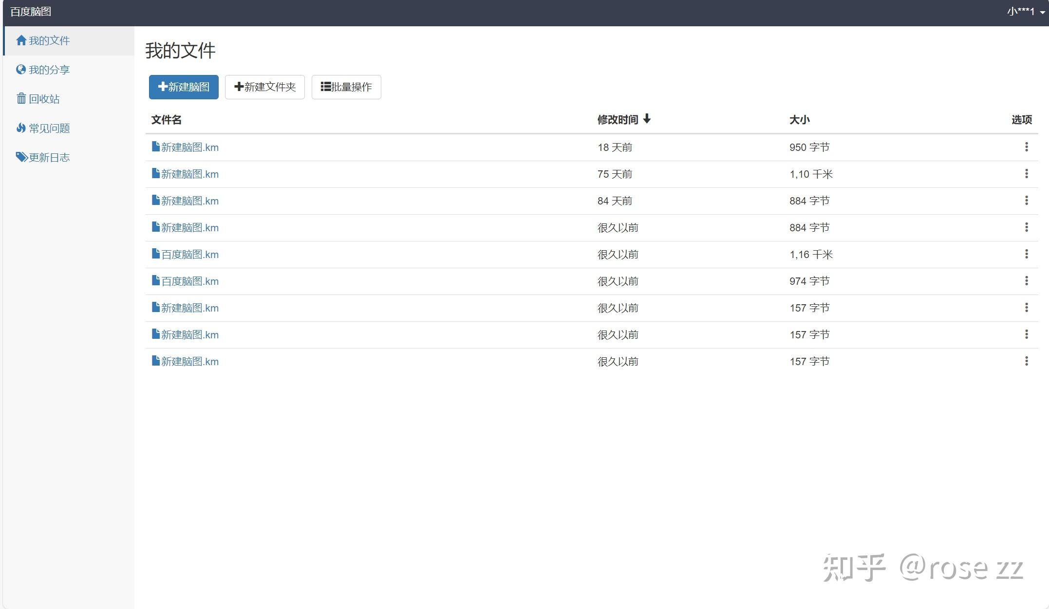Click the home icon beside 我的文件
This screenshot has height=609, width=1049.
point(21,40)
